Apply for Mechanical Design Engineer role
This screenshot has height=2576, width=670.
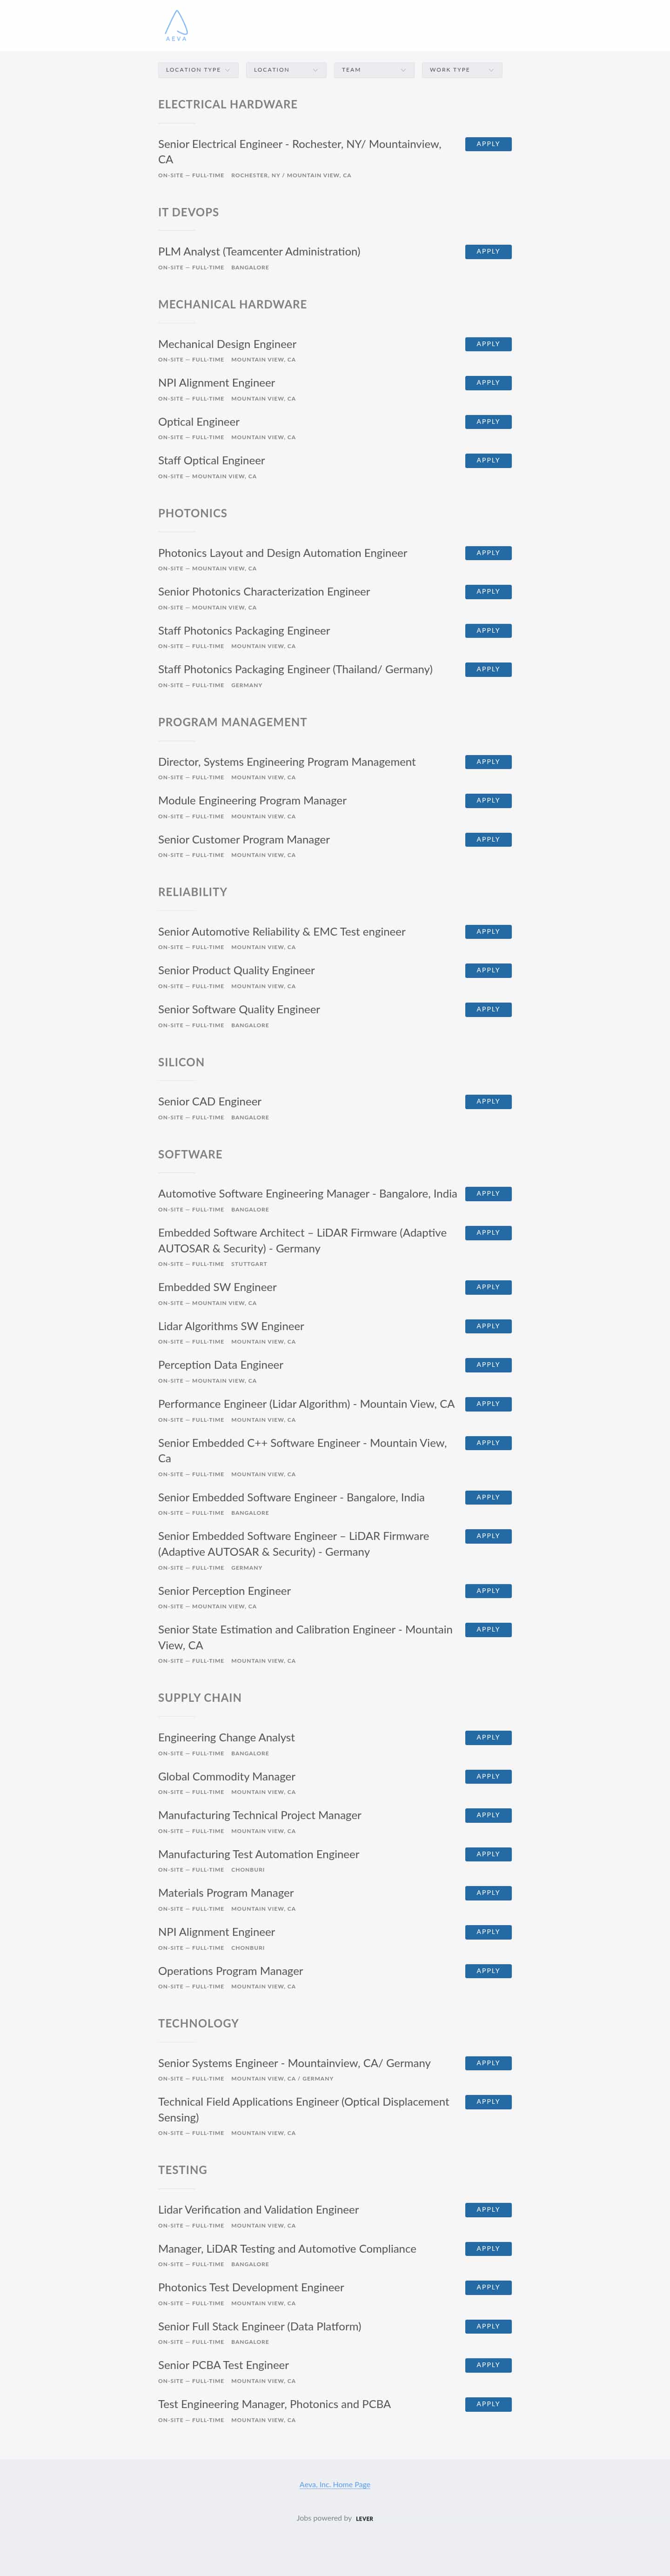(x=488, y=344)
